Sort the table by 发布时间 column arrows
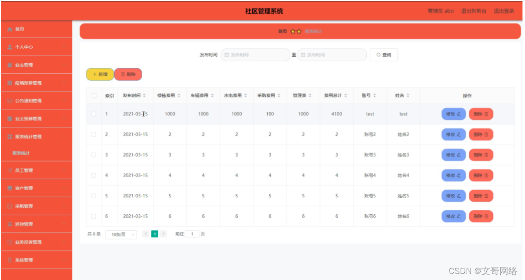525x280 pixels. click(x=144, y=95)
